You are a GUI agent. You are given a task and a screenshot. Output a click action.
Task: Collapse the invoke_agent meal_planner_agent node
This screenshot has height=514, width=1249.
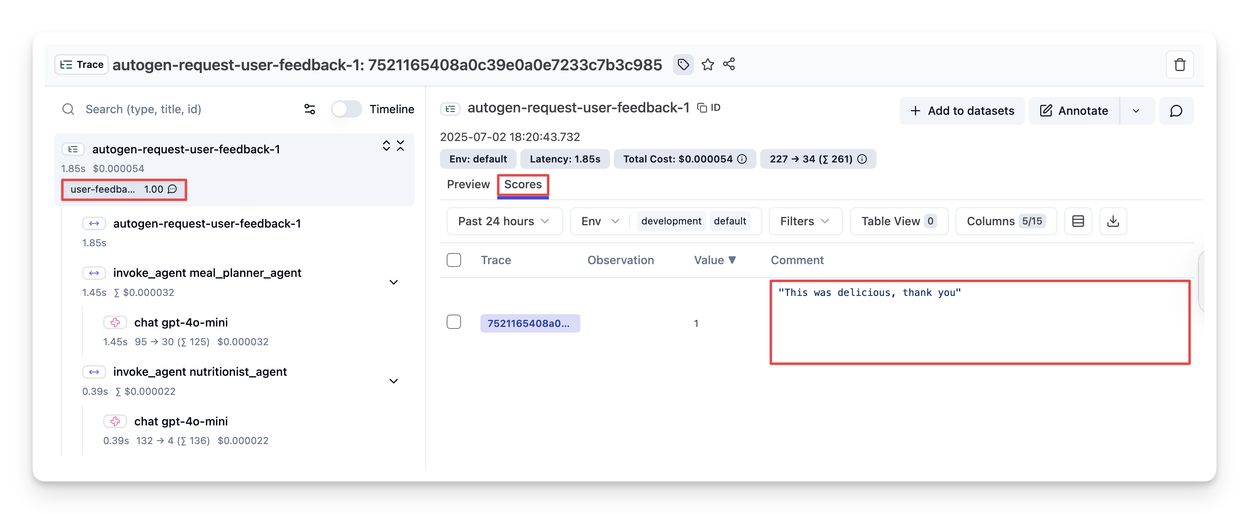coord(394,282)
